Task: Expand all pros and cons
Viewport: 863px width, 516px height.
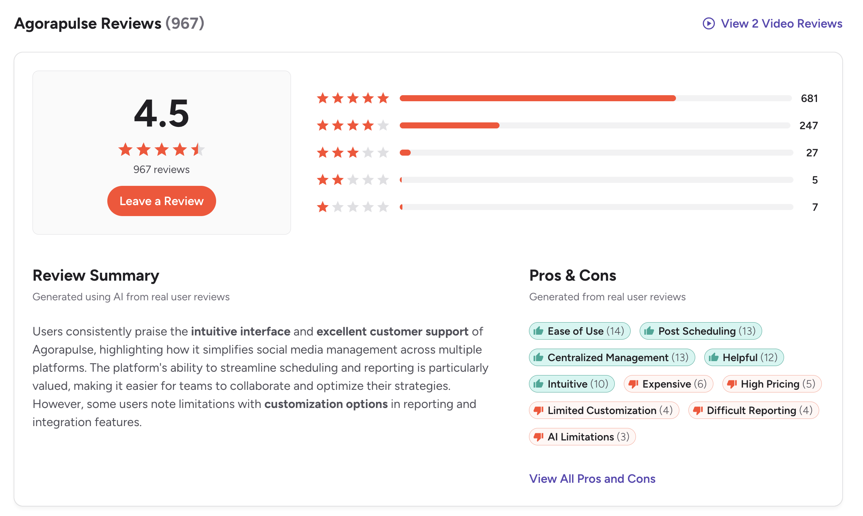Action: [x=592, y=479]
